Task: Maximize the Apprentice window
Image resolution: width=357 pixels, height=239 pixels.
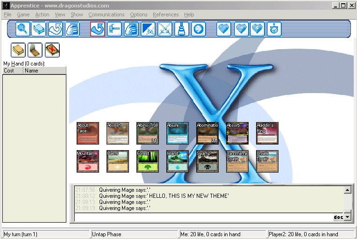Action: click(x=343, y=6)
